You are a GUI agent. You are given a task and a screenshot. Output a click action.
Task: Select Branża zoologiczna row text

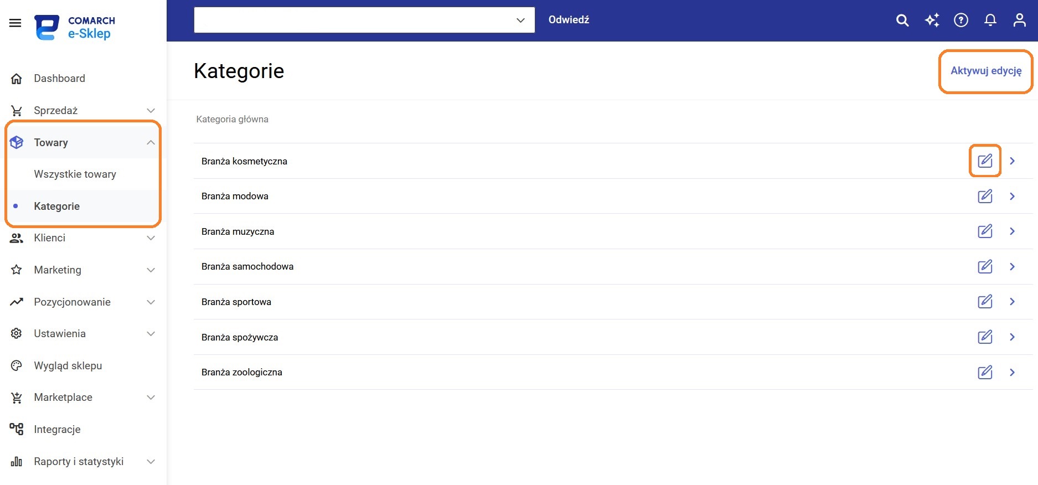[x=242, y=372]
